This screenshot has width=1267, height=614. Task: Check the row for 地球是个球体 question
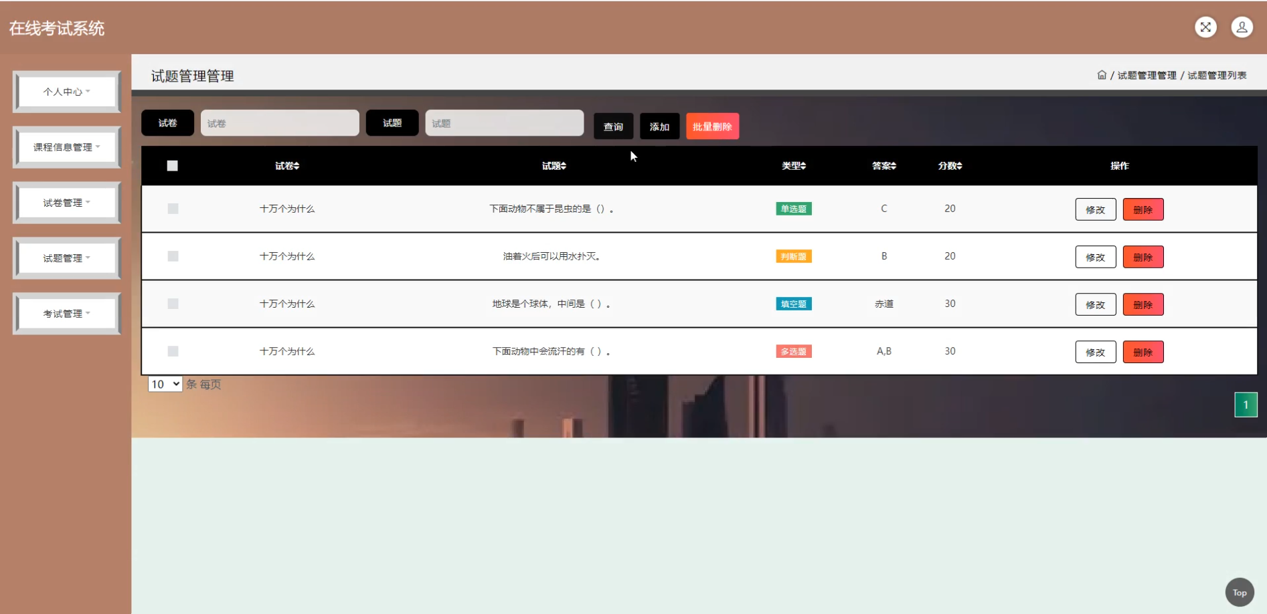[173, 304]
